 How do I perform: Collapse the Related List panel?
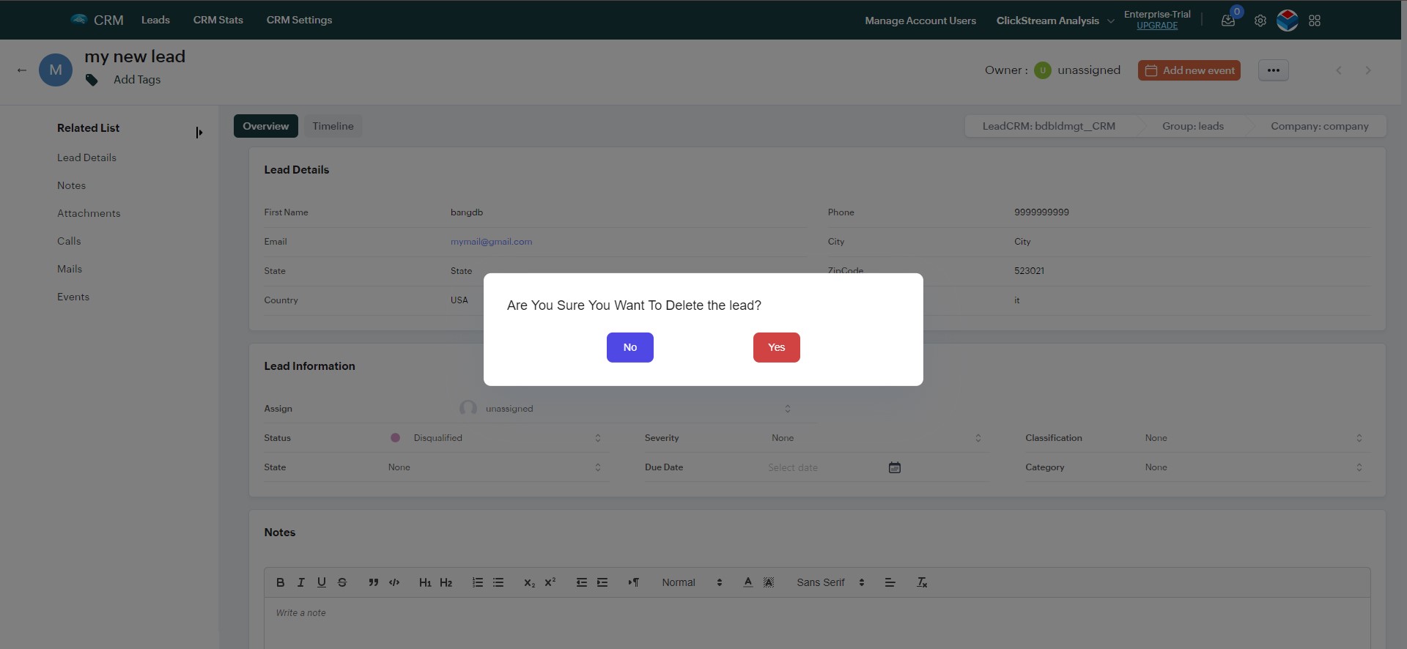pyautogui.click(x=199, y=133)
